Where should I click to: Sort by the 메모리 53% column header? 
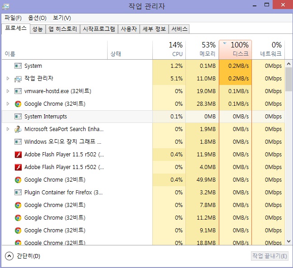click(x=202, y=50)
